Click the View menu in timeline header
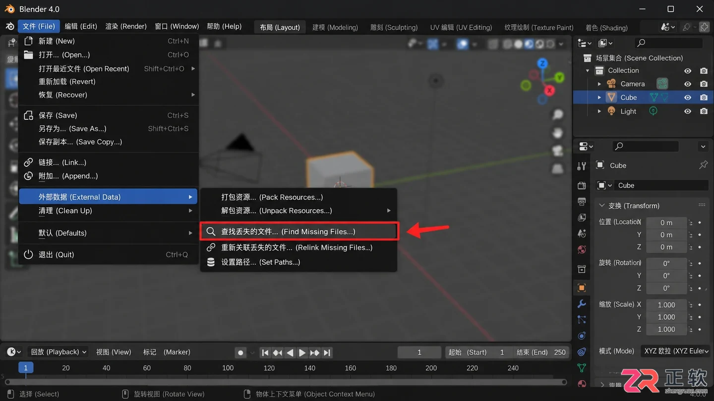 click(114, 352)
